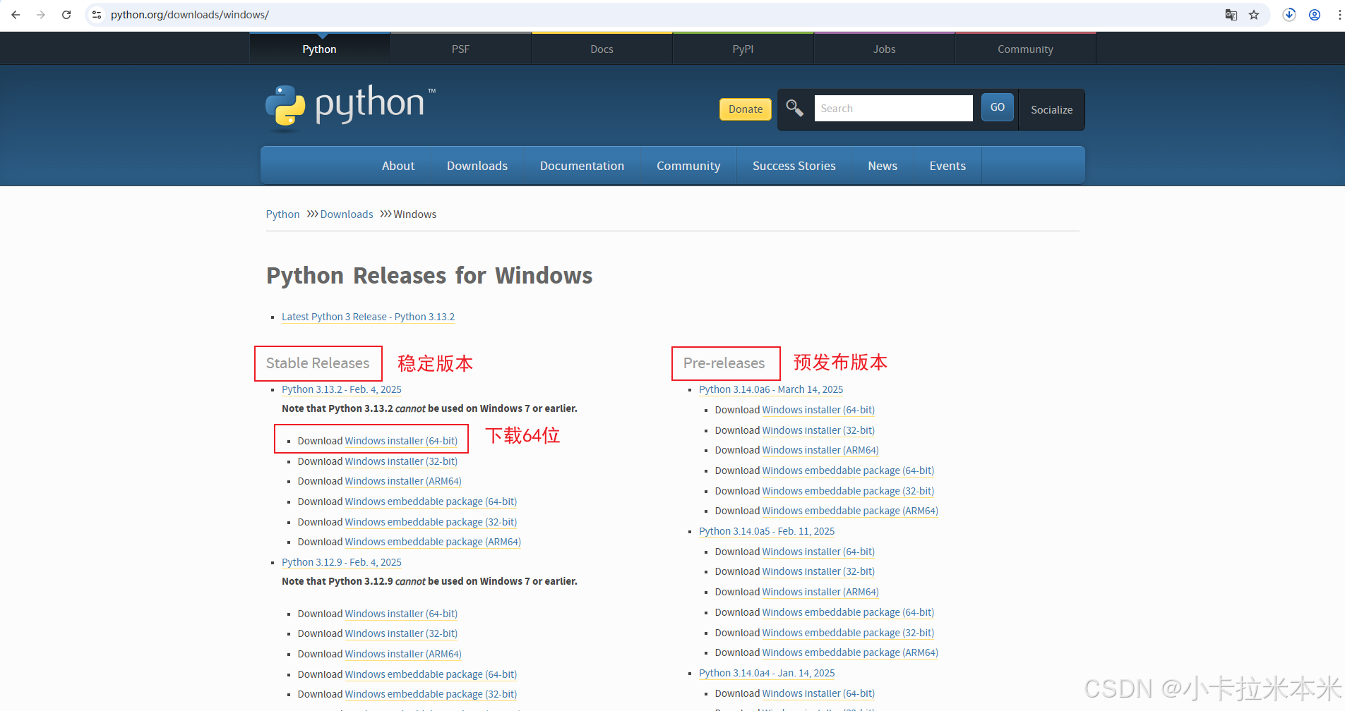This screenshot has width=1345, height=711.
Task: Download 3.12.9 embeddable package (64-bit)
Action: (x=431, y=674)
